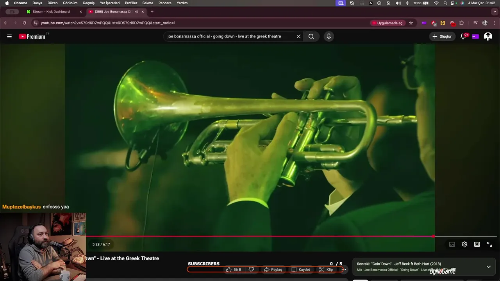Bookmark this page with the star
This screenshot has width=500, height=281.
pos(411,23)
